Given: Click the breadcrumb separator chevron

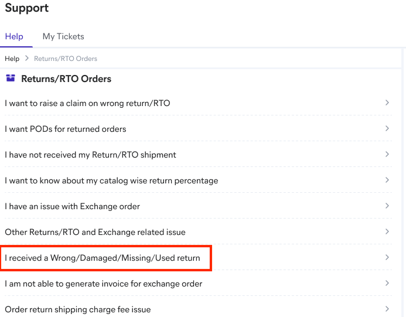Looking at the screenshot, I should [27, 59].
